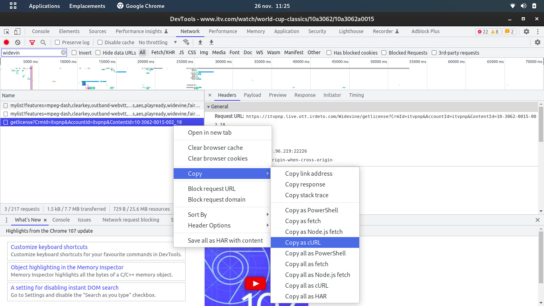
Task: Open the Applications menu in top bar
Action: pyautogui.click(x=44, y=6)
